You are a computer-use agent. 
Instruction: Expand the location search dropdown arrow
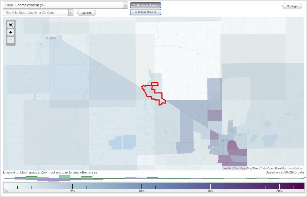(71, 13)
